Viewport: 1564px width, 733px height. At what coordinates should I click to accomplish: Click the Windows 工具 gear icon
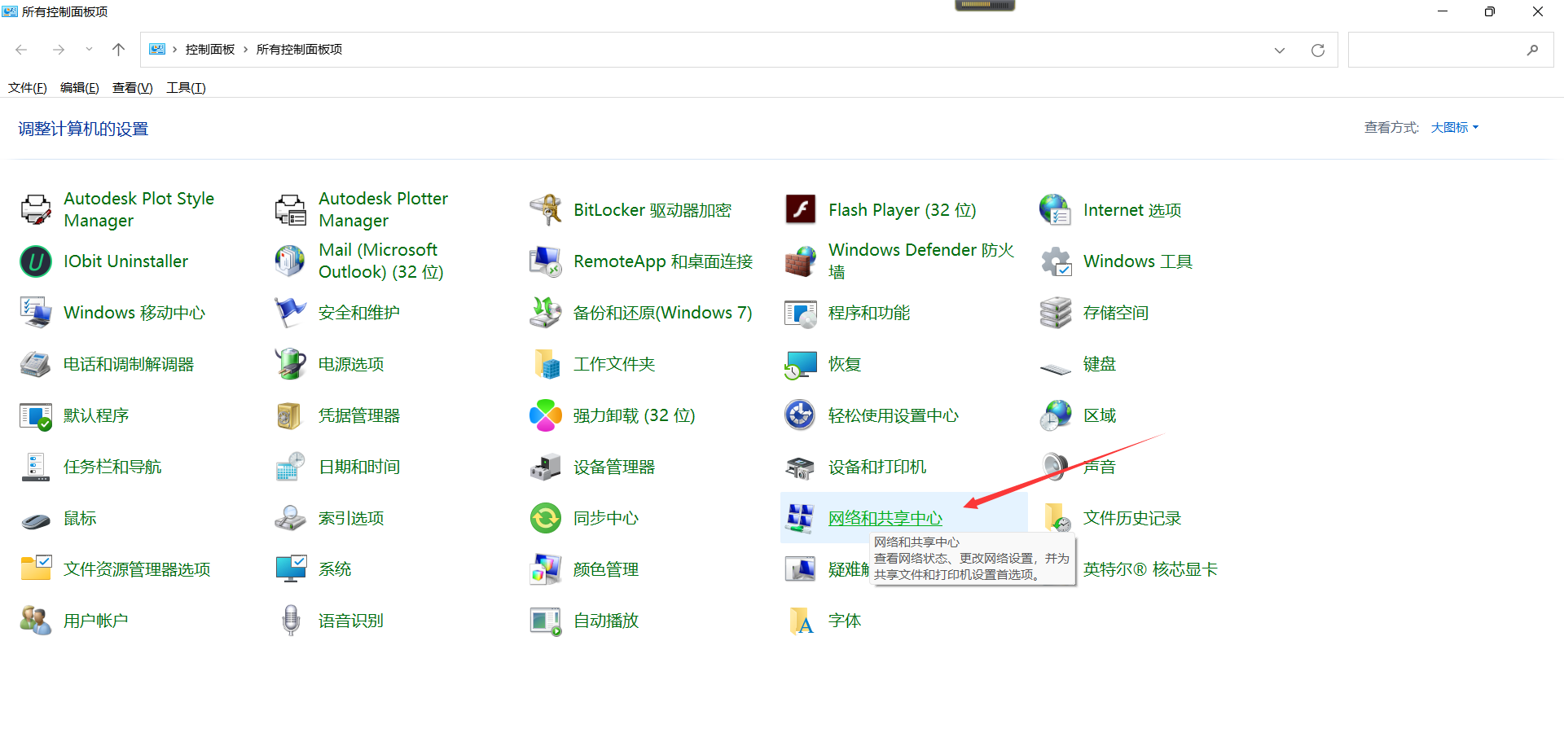(1056, 261)
